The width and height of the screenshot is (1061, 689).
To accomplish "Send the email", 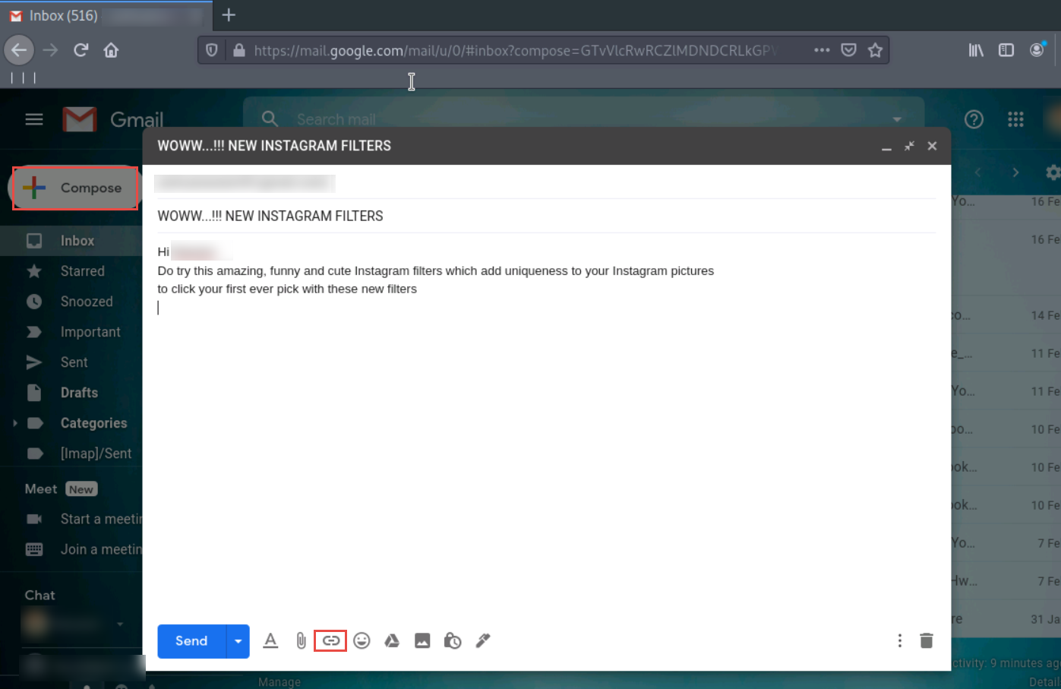I will (x=191, y=641).
